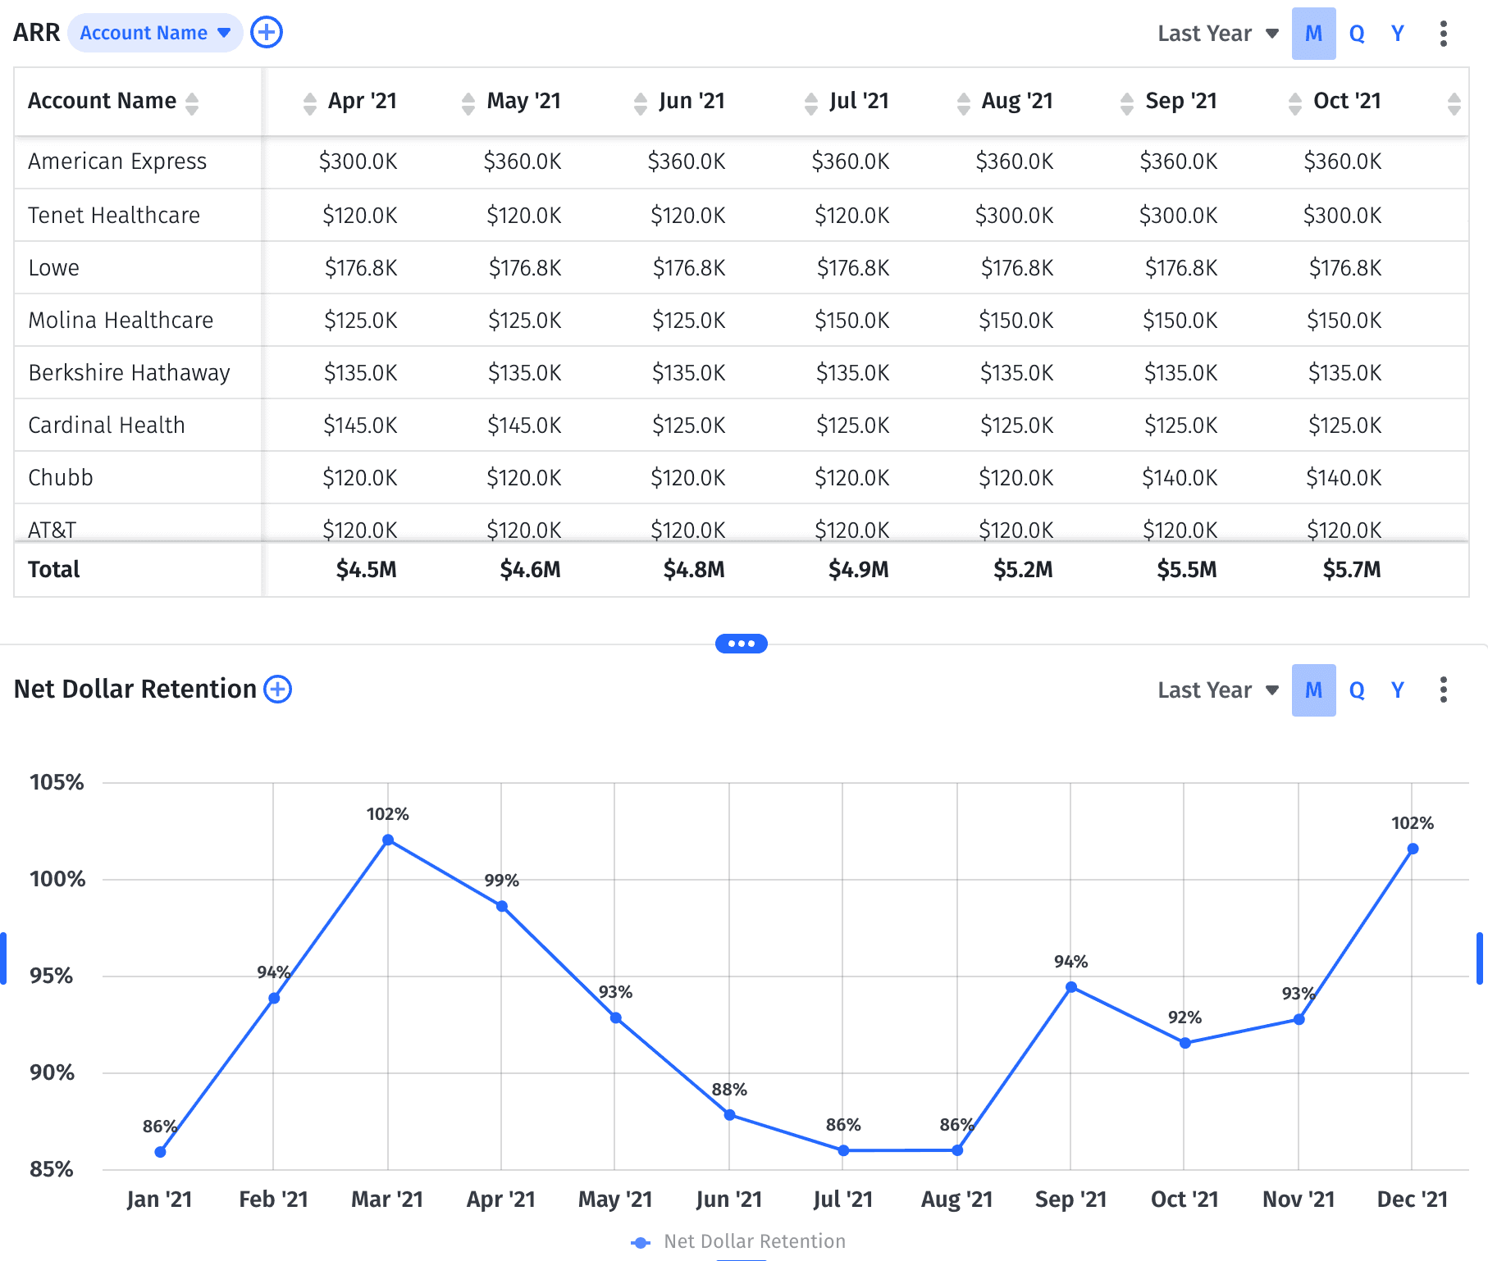Click the plus icon next to ARR title
The image size is (1488, 1261).
pyautogui.click(x=266, y=32)
